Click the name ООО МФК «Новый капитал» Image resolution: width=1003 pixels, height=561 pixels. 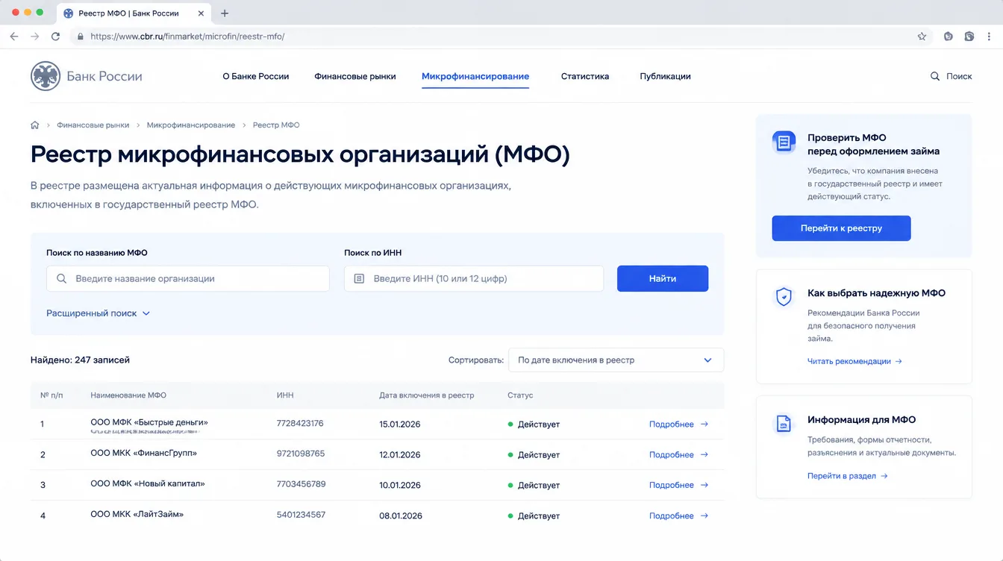pyautogui.click(x=148, y=483)
